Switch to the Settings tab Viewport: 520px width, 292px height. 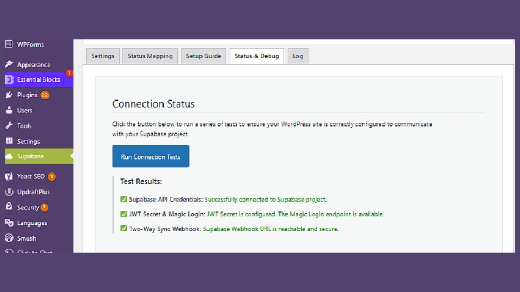(103, 56)
